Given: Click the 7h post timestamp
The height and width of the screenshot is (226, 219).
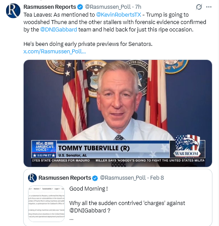Looking at the screenshot, I should [x=138, y=7].
